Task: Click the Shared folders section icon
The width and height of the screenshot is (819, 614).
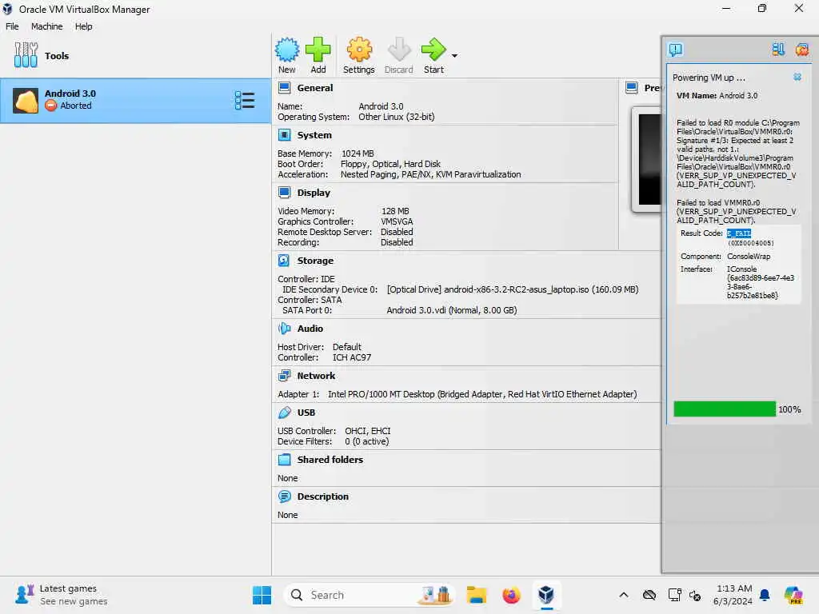Action: [284, 460]
